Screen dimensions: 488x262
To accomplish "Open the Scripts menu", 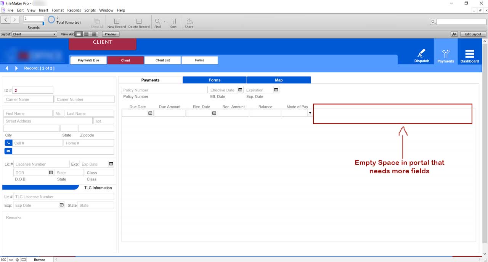I will coord(90,10).
